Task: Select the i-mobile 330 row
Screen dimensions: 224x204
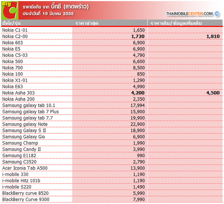Action: 15,174
